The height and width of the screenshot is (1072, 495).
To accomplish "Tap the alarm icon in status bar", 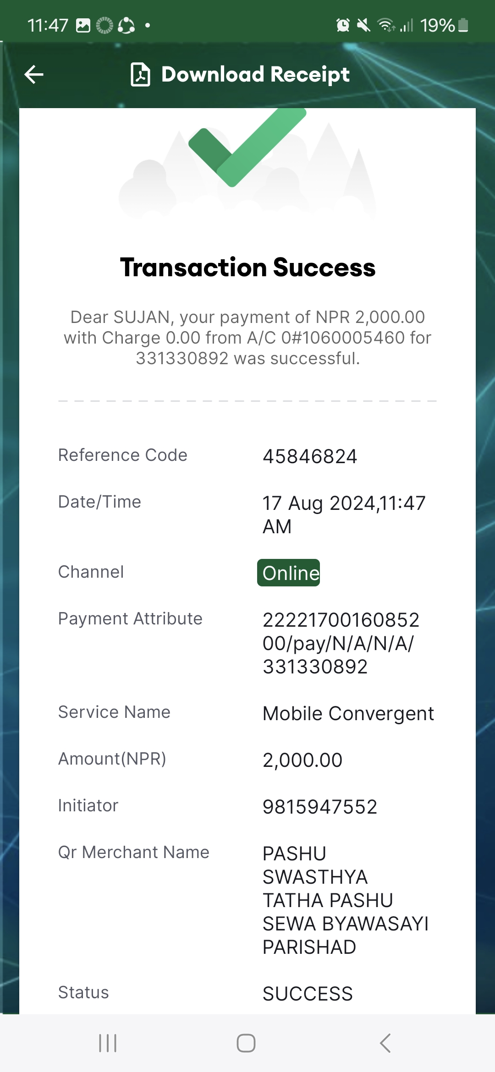I will 343,25.
